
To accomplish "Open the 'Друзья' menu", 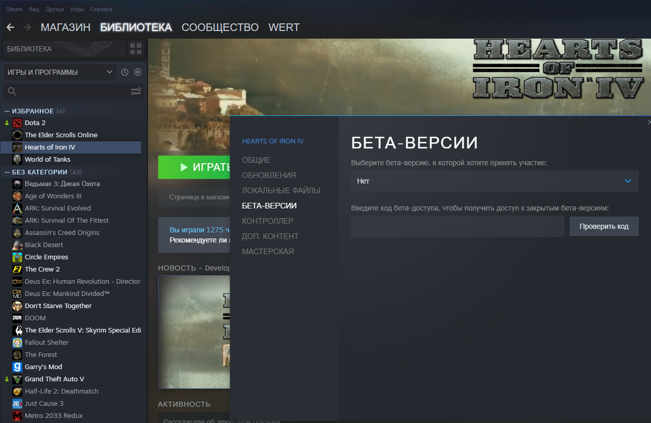I will (55, 9).
